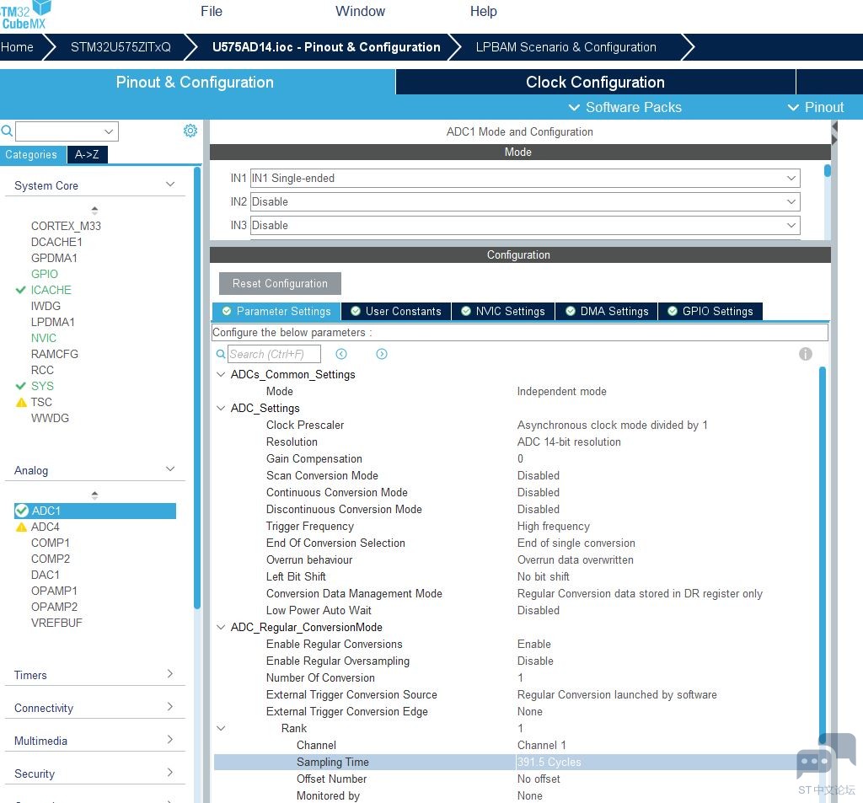Click the Reset Configuration button
The image size is (863, 803).
click(x=280, y=283)
